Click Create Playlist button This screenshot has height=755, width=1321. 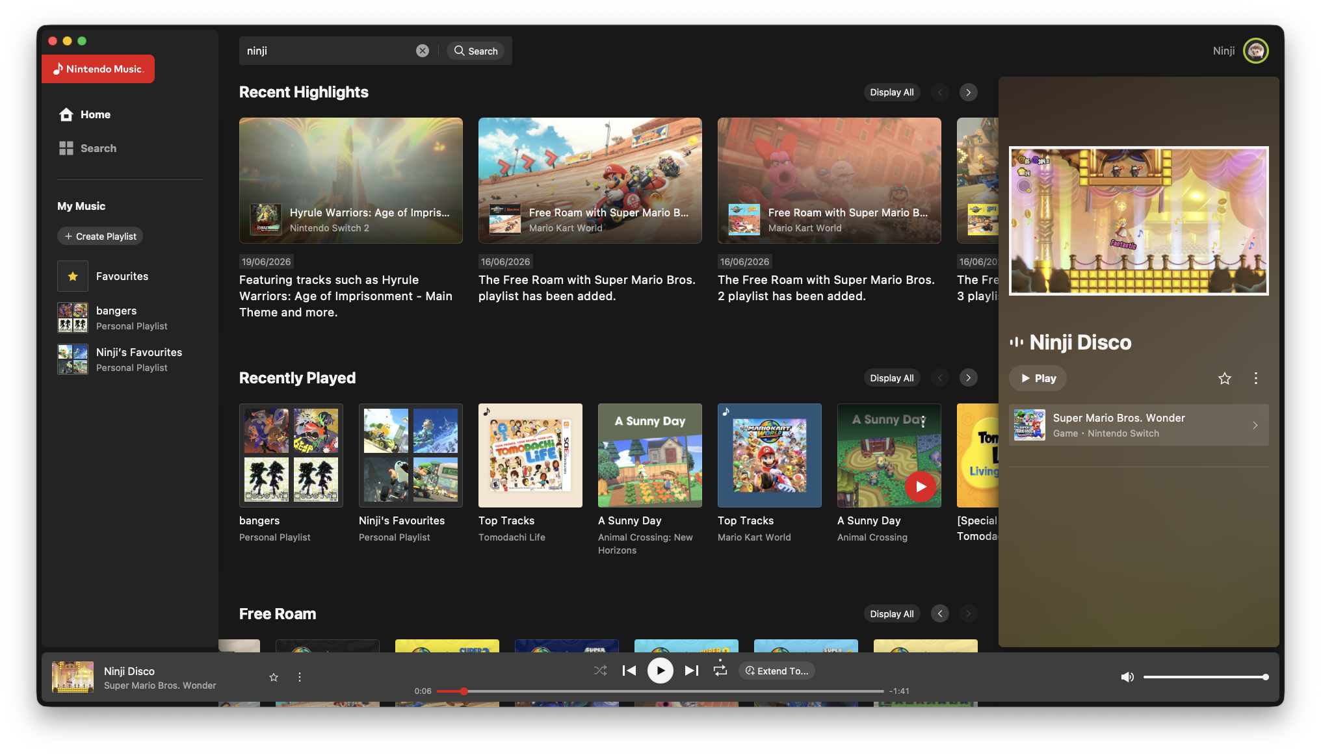(x=100, y=237)
